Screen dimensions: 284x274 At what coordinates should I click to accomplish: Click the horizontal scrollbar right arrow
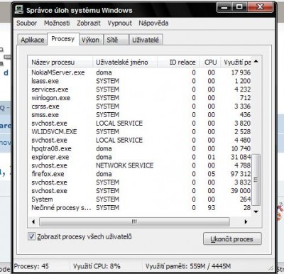246,222
